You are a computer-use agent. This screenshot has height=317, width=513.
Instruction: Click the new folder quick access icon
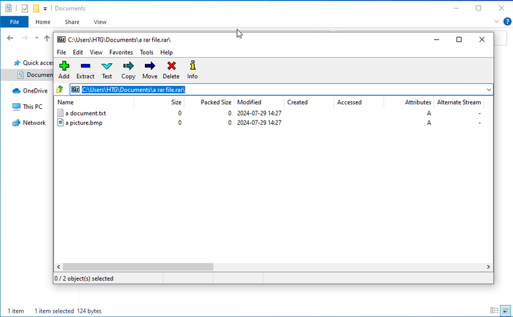36,9
